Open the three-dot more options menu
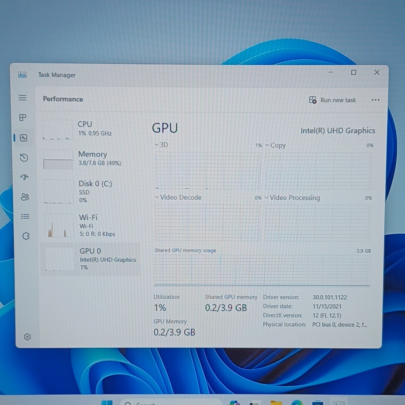The width and height of the screenshot is (405, 405). (375, 100)
